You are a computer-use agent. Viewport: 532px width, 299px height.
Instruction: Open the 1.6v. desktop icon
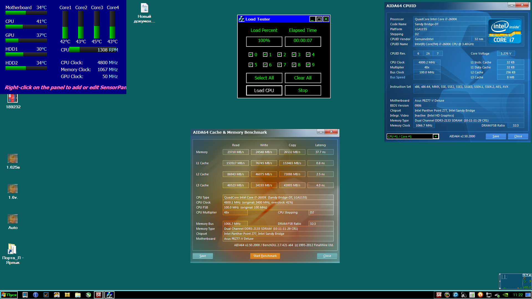point(13,192)
